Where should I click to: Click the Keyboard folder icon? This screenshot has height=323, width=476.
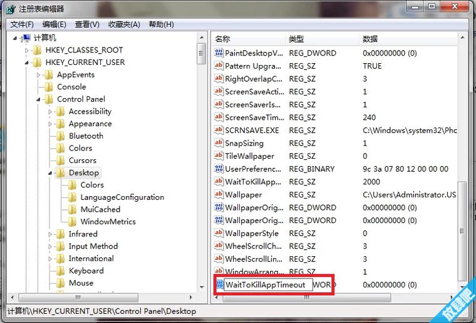tap(61, 271)
